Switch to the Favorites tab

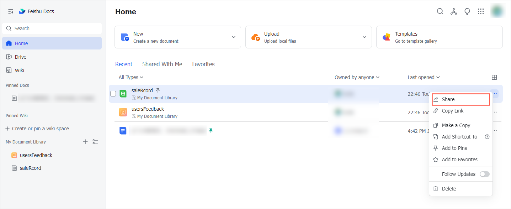coord(203,64)
